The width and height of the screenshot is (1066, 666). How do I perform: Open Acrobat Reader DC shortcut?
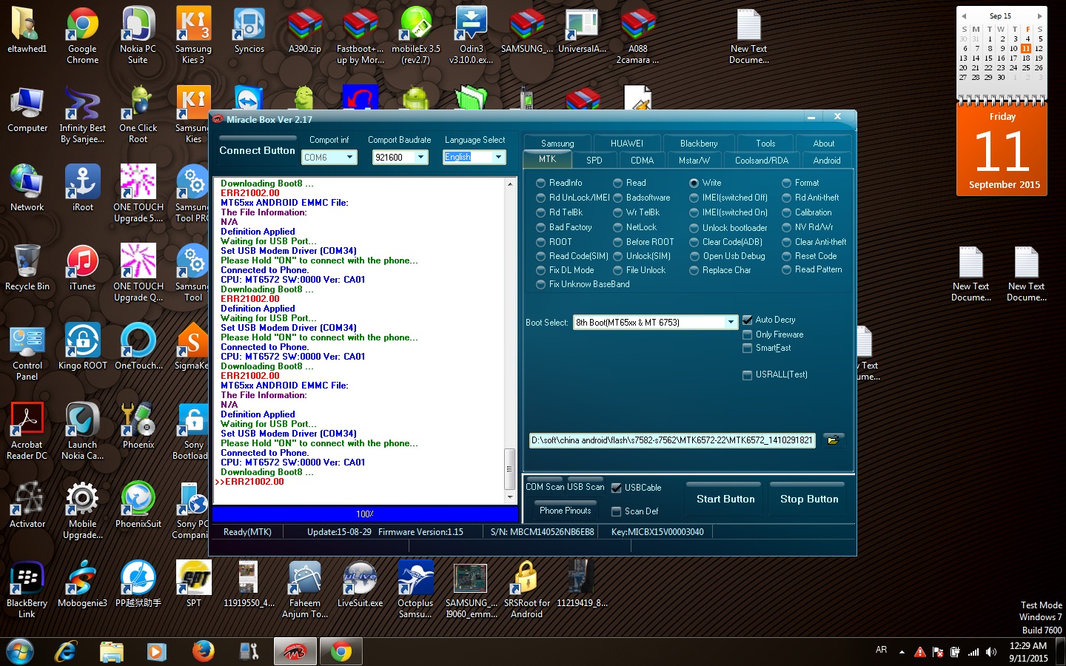[27, 431]
